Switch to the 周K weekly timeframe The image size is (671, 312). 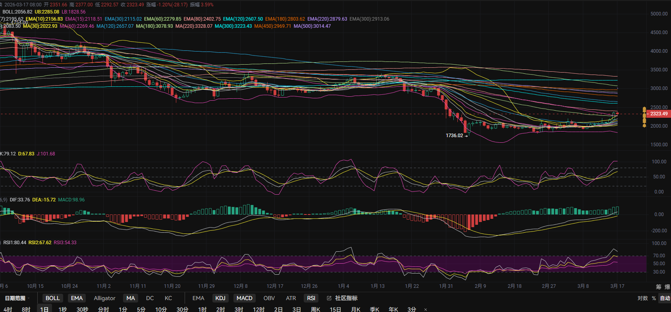315,309
